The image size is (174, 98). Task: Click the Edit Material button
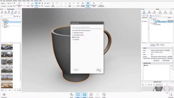coord(156,60)
